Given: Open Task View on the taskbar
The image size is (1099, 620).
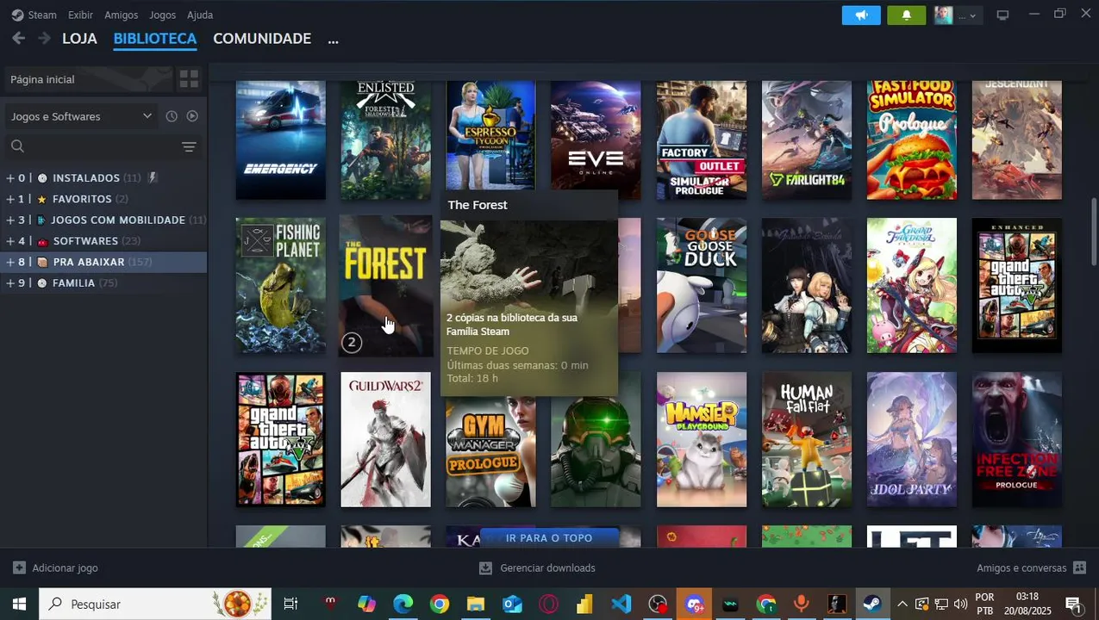Looking at the screenshot, I should coord(290,604).
